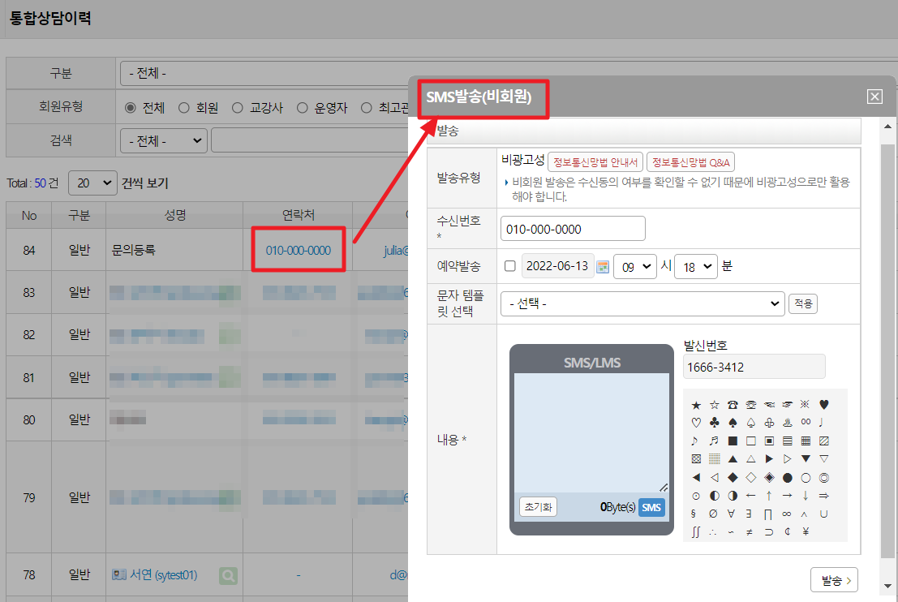Enable the 예약발송 checkbox

click(509, 266)
